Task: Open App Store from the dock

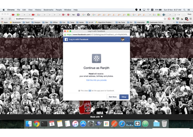Action: 83,124
